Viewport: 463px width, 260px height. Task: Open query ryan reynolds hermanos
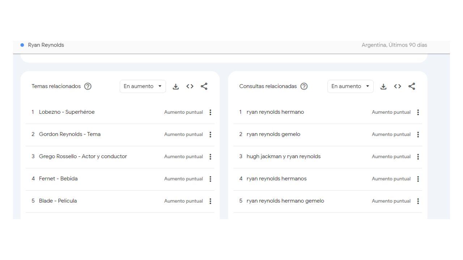(277, 179)
